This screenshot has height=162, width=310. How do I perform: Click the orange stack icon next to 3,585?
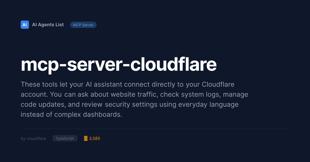86,138
